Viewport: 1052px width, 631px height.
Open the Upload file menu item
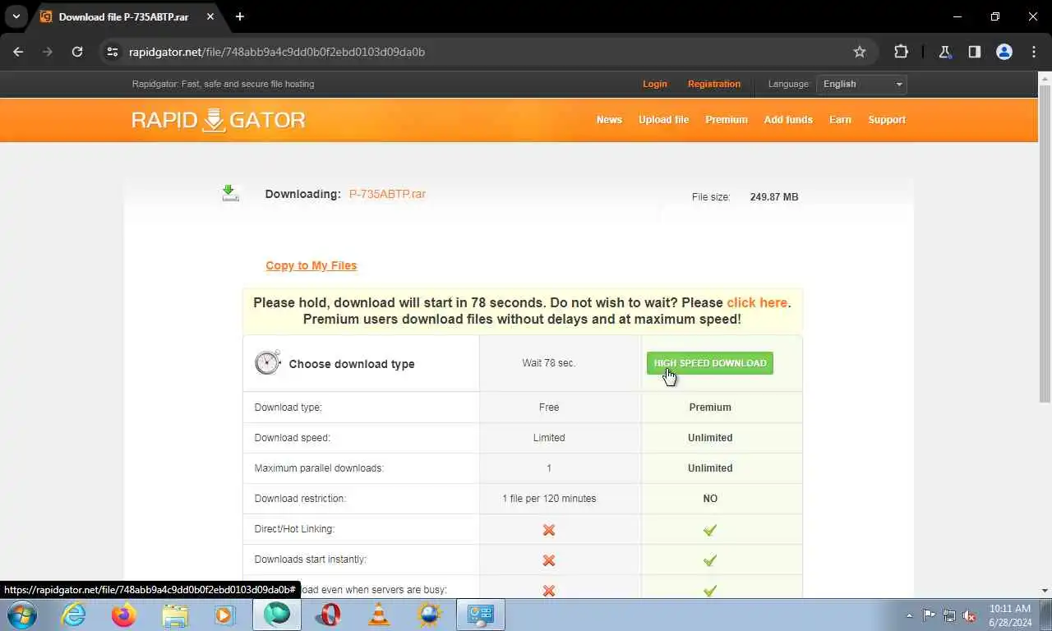663,120
